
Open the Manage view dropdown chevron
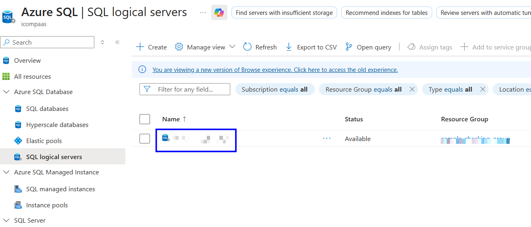(x=232, y=47)
